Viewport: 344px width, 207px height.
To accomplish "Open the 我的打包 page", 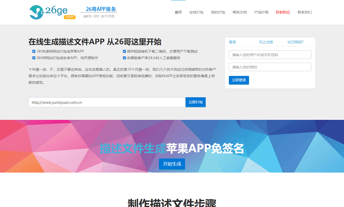I will [x=218, y=12].
